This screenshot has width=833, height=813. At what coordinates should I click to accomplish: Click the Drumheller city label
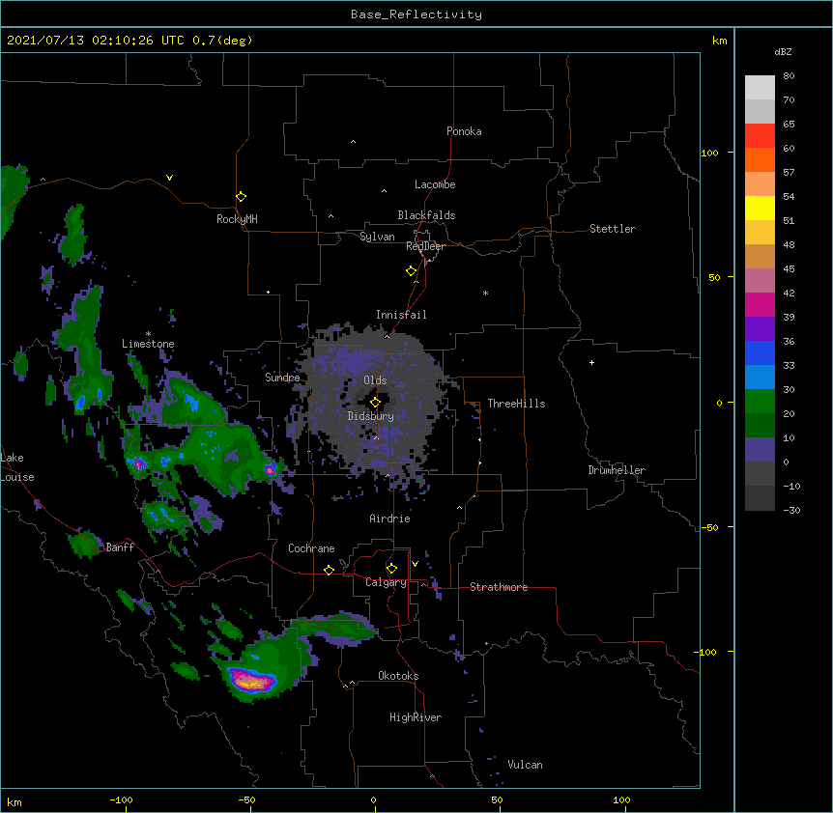pos(617,470)
